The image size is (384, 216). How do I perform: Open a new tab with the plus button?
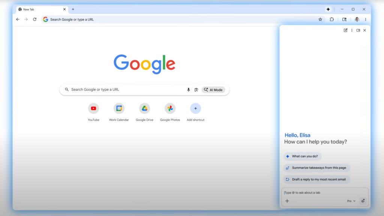(73, 9)
